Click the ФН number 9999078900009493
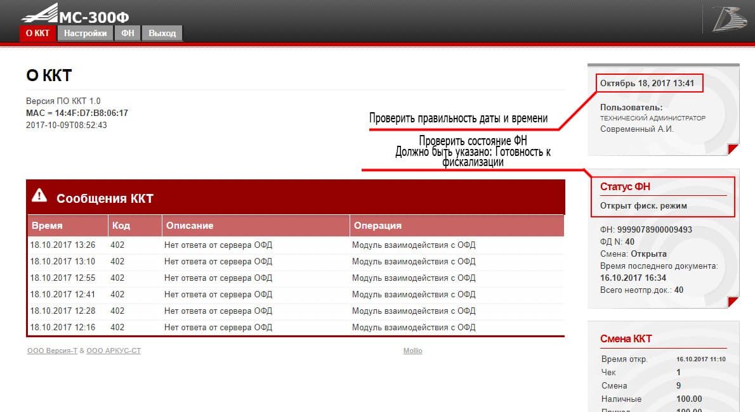The height and width of the screenshot is (412, 755). 655,229
